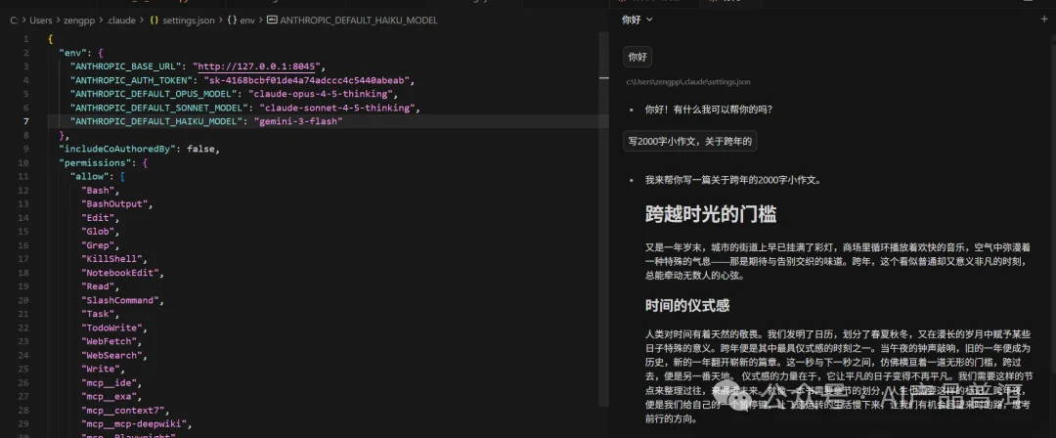Click the "env" key on editor line 2
The width and height of the screenshot is (1056, 438).
(72, 53)
